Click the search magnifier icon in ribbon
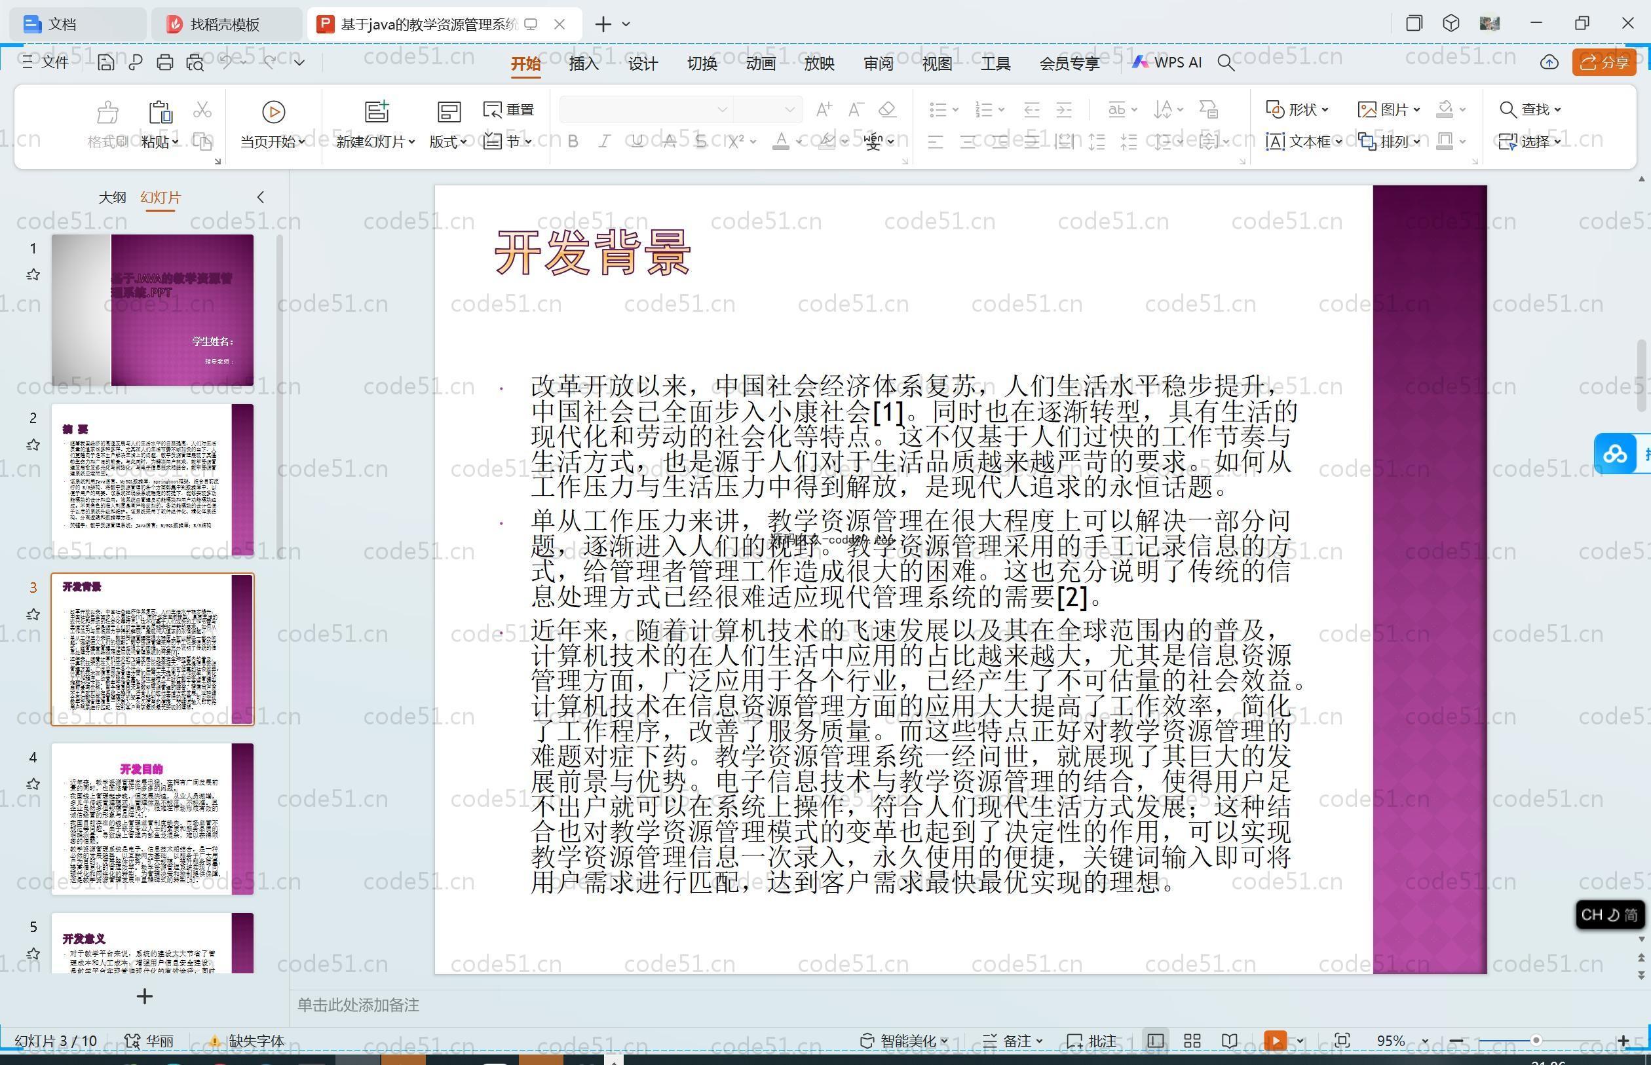This screenshot has height=1065, width=1651. pos(1226,63)
